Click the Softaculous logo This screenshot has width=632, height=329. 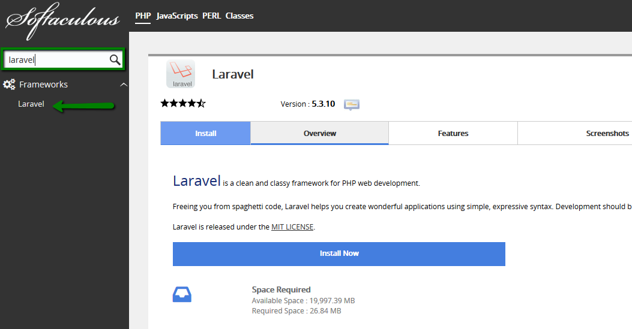pyautogui.click(x=62, y=21)
